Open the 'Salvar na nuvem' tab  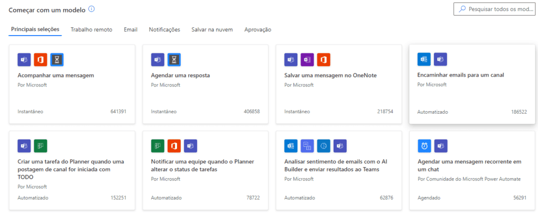point(212,30)
